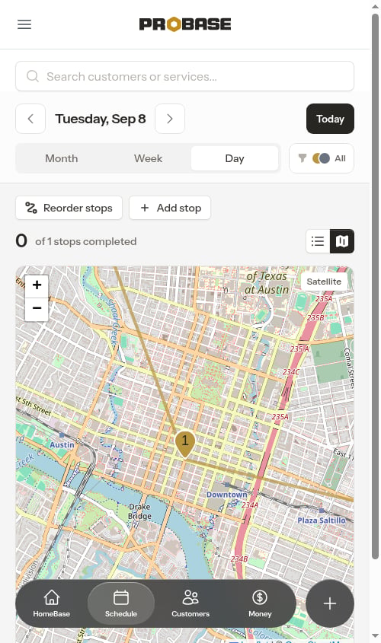This screenshot has width=381, height=643.
Task: Click the ProBase logo
Action: (x=185, y=24)
